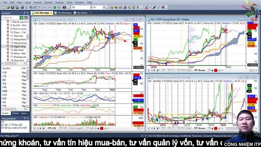Select ITP-Aroon sheet tab in weekly chart

[199, 70]
